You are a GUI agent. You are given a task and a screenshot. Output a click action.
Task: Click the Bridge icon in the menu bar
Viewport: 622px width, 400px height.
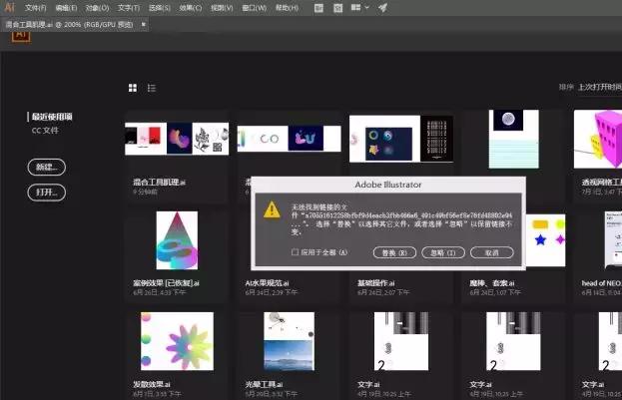[318, 8]
